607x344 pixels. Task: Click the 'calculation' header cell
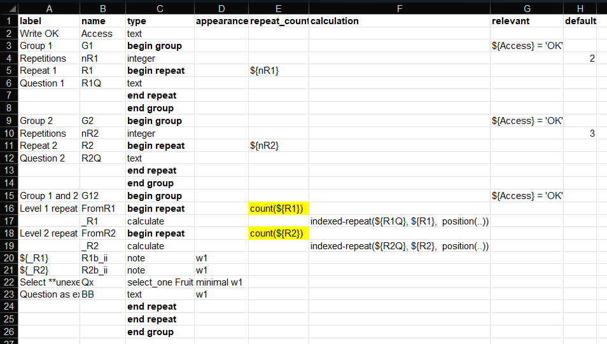[x=399, y=21]
